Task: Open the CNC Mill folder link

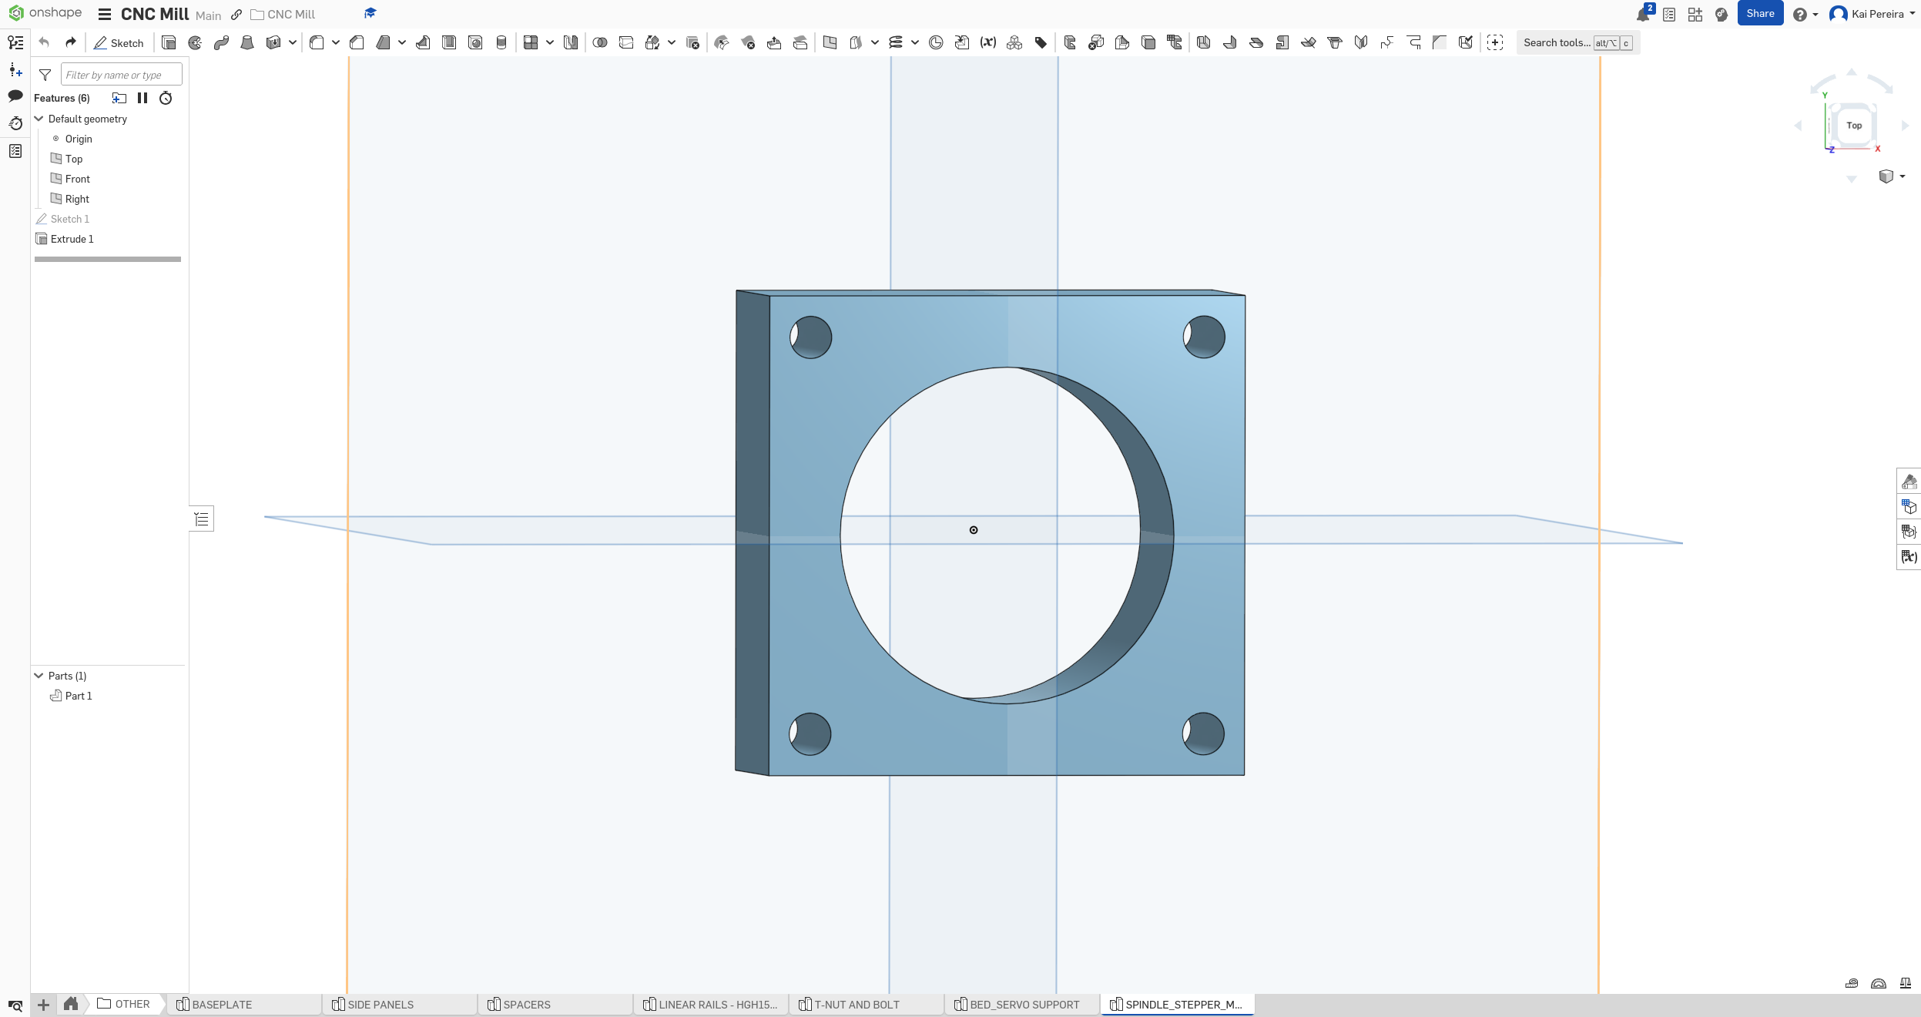Action: pyautogui.click(x=283, y=15)
